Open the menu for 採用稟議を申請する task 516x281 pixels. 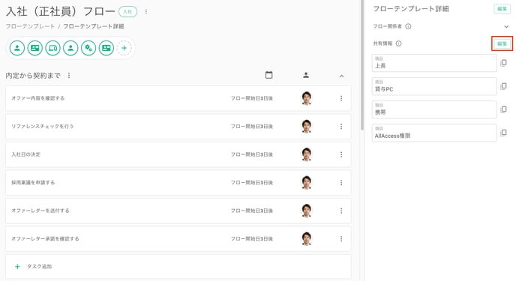pyautogui.click(x=341, y=183)
